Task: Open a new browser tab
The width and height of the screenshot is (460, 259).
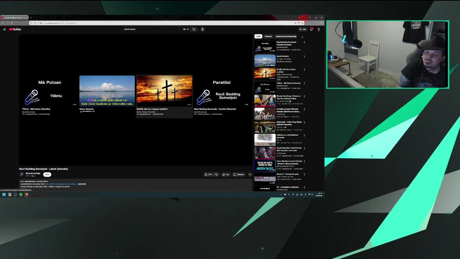Action: pyautogui.click(x=31, y=17)
